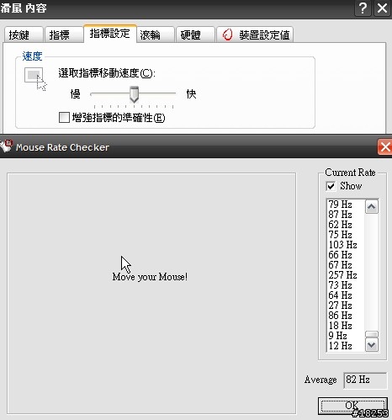This screenshot has height=420, width=392.
Task: Click the Mouse Rate Checker title icon
Action: pyautogui.click(x=6, y=146)
